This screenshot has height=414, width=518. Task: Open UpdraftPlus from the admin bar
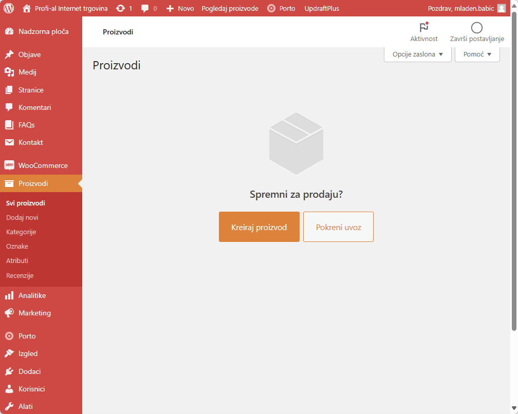coord(322,8)
